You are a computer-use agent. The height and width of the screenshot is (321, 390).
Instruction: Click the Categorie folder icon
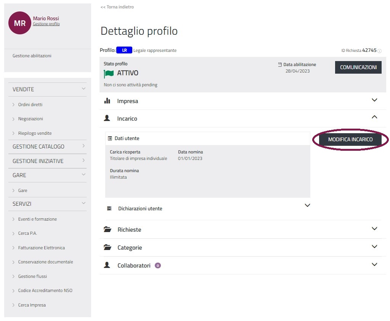[x=108, y=248]
